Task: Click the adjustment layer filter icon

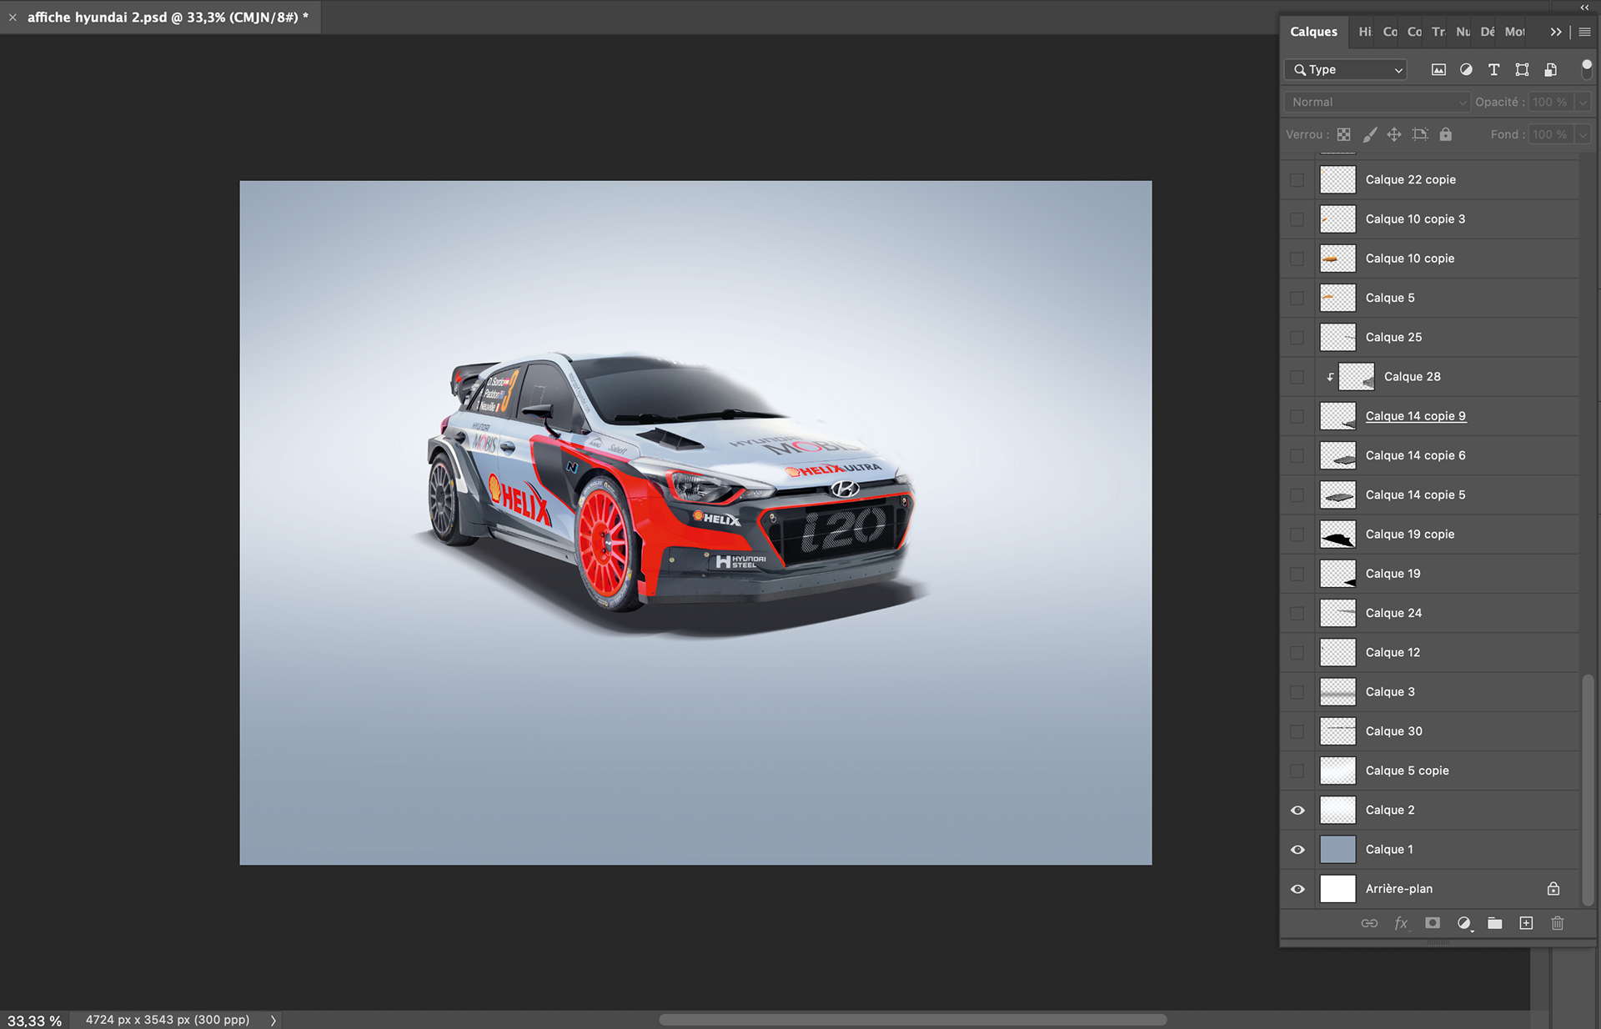Action: (x=1466, y=70)
